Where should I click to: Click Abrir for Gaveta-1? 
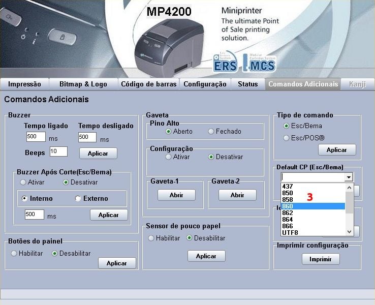point(176,195)
